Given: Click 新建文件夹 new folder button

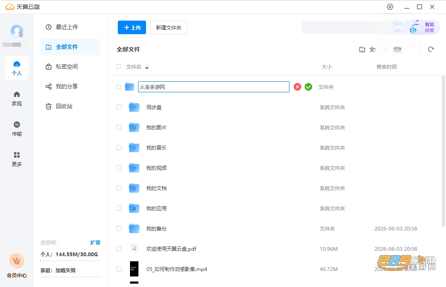Looking at the screenshot, I should click(169, 27).
